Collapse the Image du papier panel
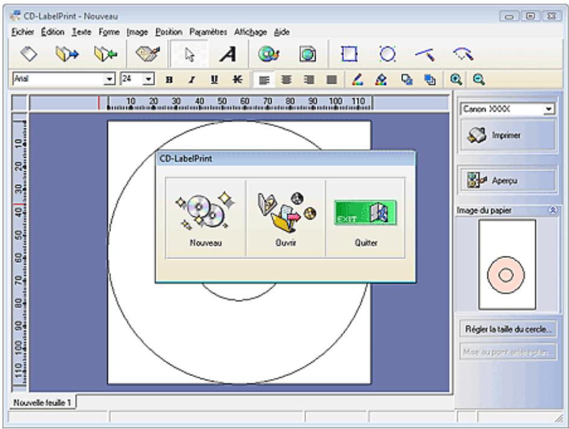Viewport: 569px width, 429px height. coord(553,210)
